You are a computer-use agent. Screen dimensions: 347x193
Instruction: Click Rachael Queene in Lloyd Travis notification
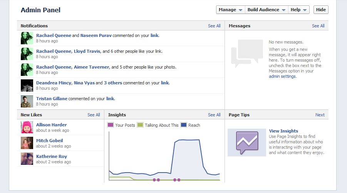tap(54, 51)
